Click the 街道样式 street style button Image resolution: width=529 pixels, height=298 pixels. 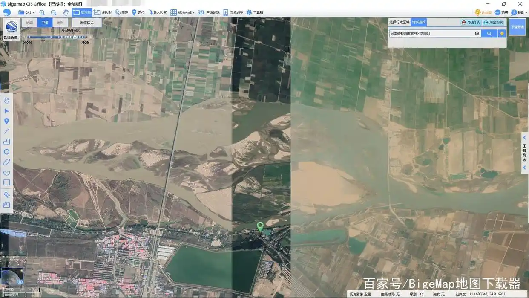(87, 23)
